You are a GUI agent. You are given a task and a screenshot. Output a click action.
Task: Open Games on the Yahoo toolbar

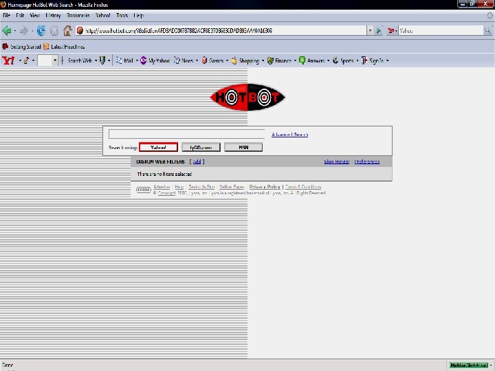click(x=212, y=60)
